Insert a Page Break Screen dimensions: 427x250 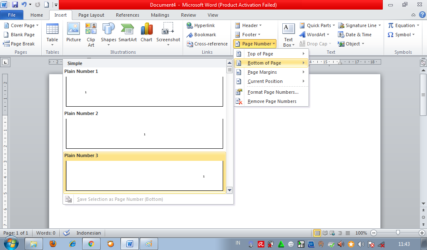tap(20, 44)
